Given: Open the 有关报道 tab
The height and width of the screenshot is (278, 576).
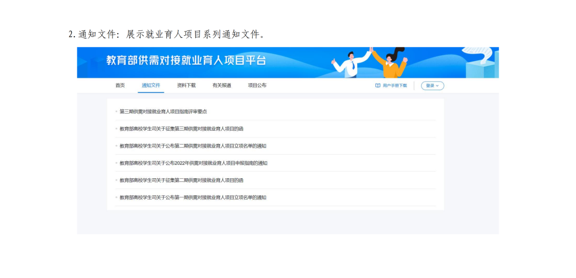Looking at the screenshot, I should 221,85.
